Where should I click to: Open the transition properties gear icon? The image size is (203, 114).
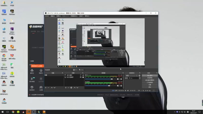pos(139,75)
